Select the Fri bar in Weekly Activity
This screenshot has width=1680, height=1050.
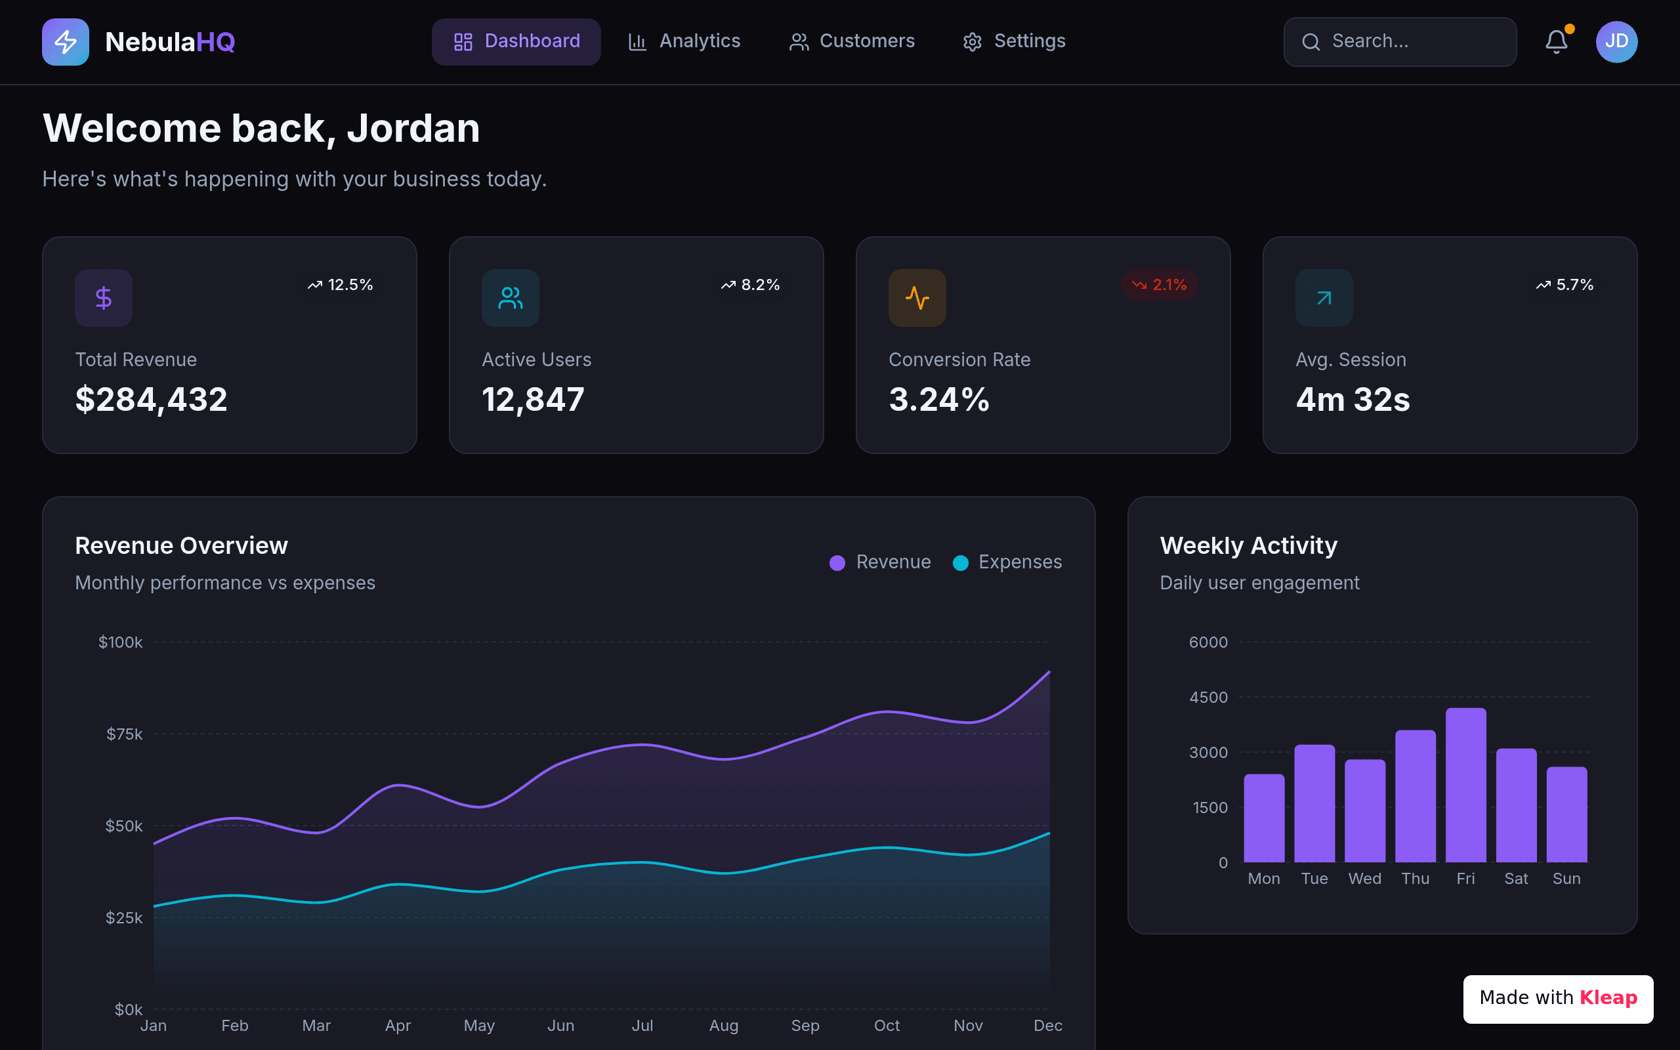[x=1466, y=785]
